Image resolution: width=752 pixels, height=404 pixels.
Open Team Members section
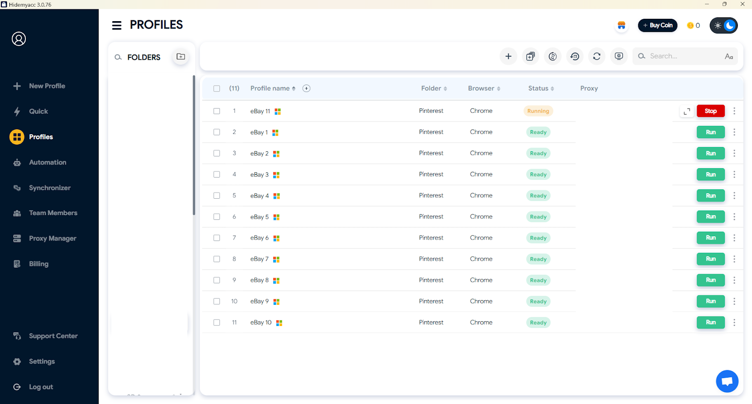pyautogui.click(x=45, y=213)
